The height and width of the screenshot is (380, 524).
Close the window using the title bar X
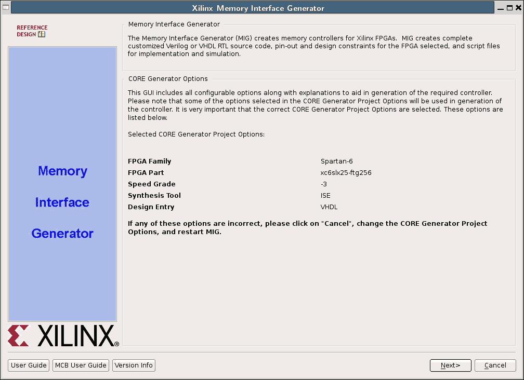pyautogui.click(x=517, y=8)
